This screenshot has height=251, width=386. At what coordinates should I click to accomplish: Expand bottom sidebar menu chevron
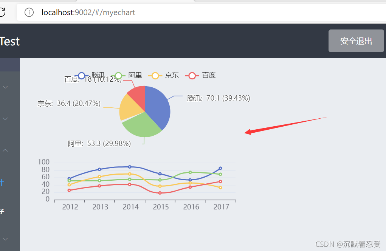tap(5, 239)
